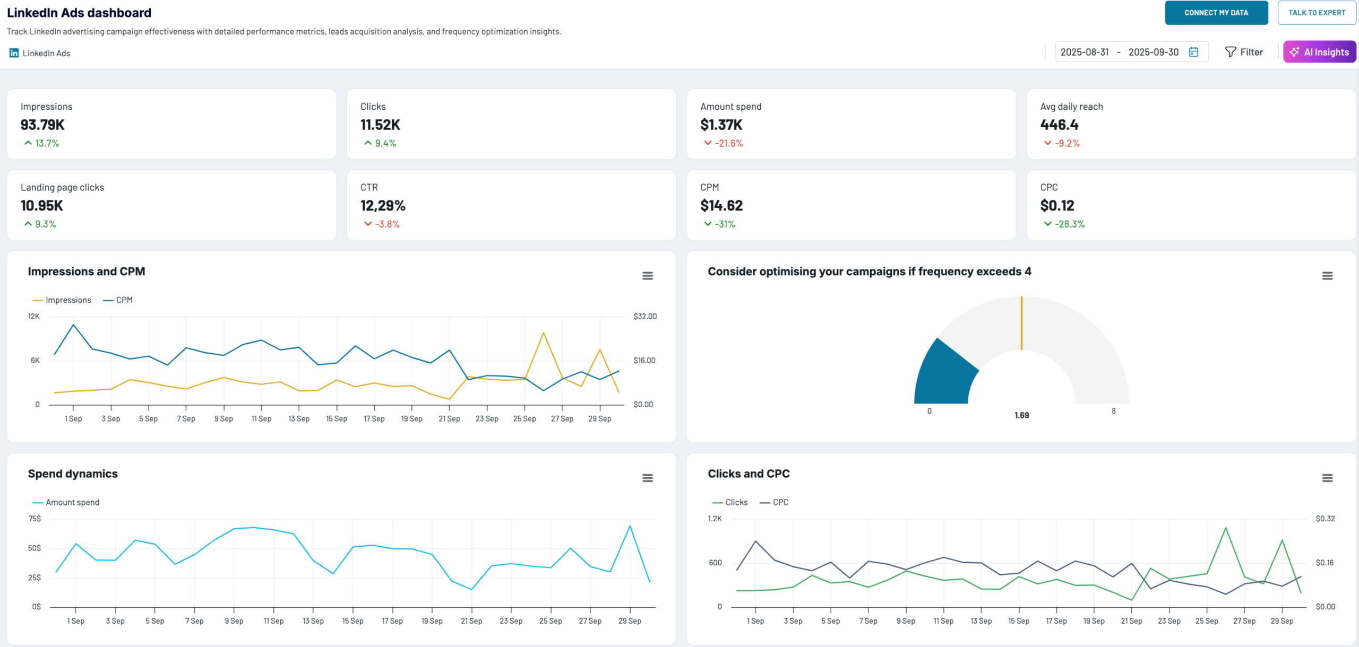Image resolution: width=1359 pixels, height=647 pixels.
Task: Open the Impressions and CPM chart menu
Action: coord(647,276)
